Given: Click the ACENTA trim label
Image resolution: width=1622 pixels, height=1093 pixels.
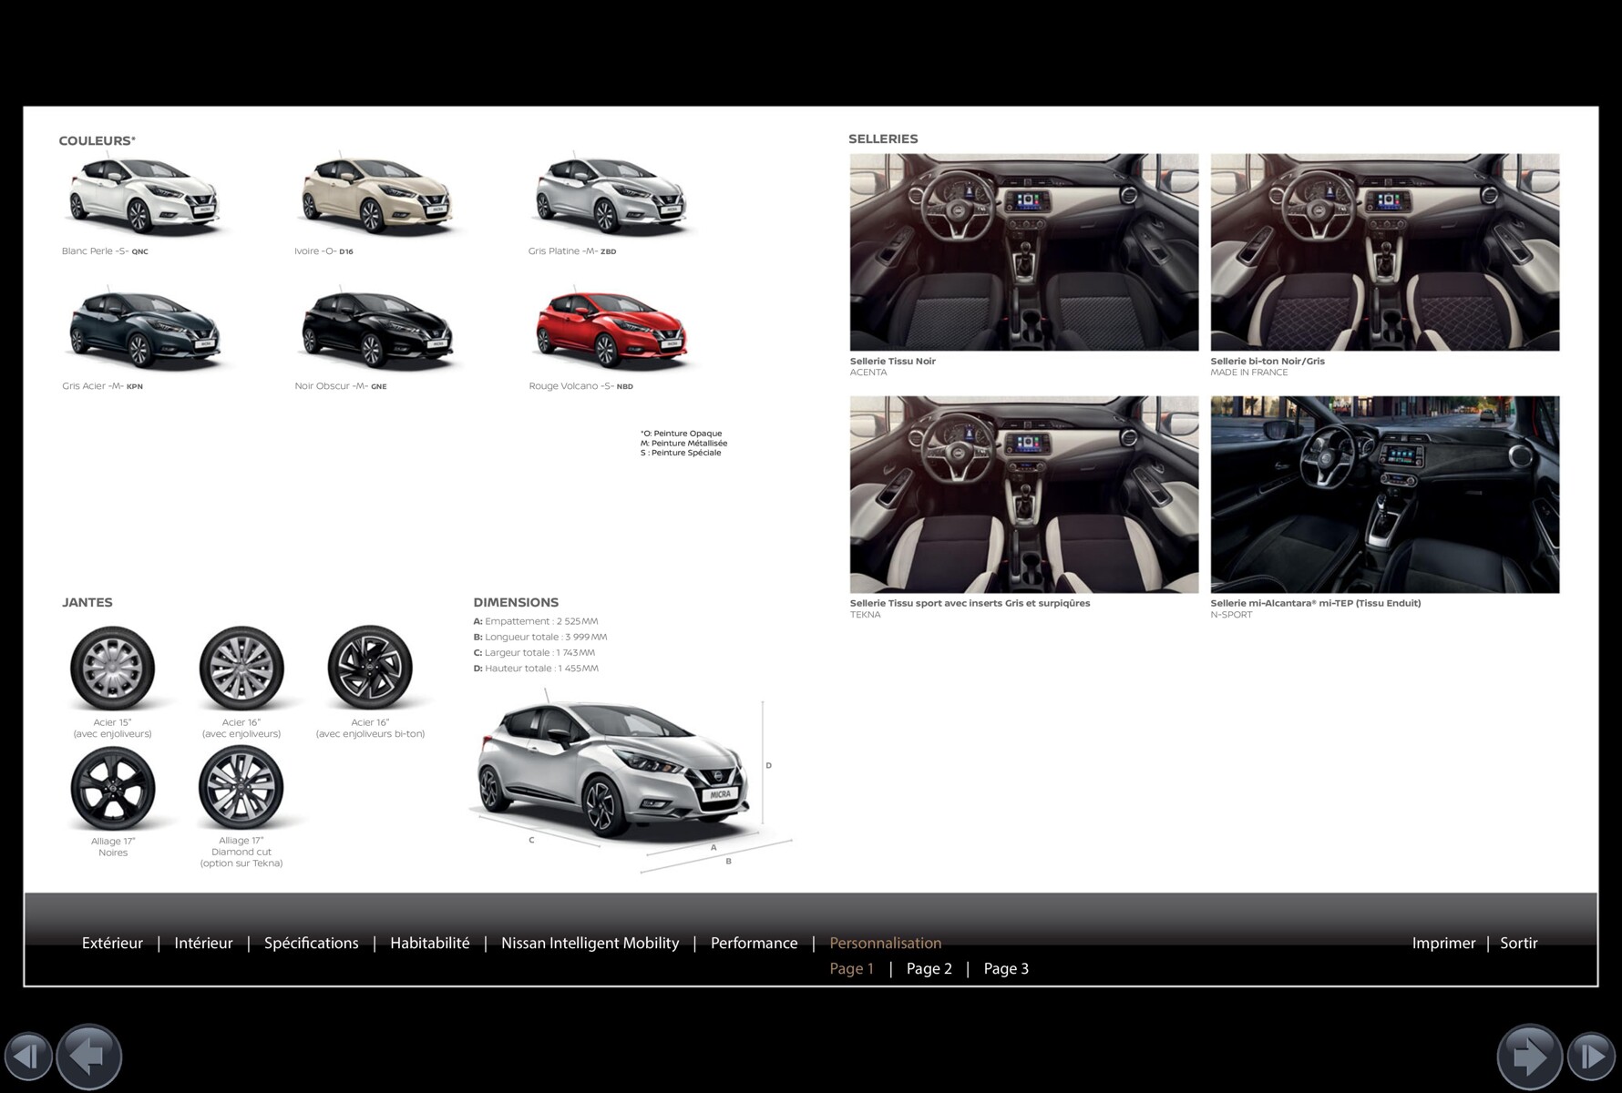Looking at the screenshot, I should [x=868, y=373].
